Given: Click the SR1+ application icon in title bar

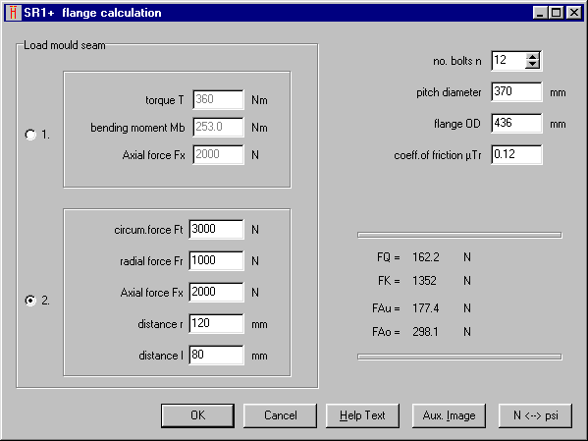Looking at the screenshot, I should pos(13,13).
